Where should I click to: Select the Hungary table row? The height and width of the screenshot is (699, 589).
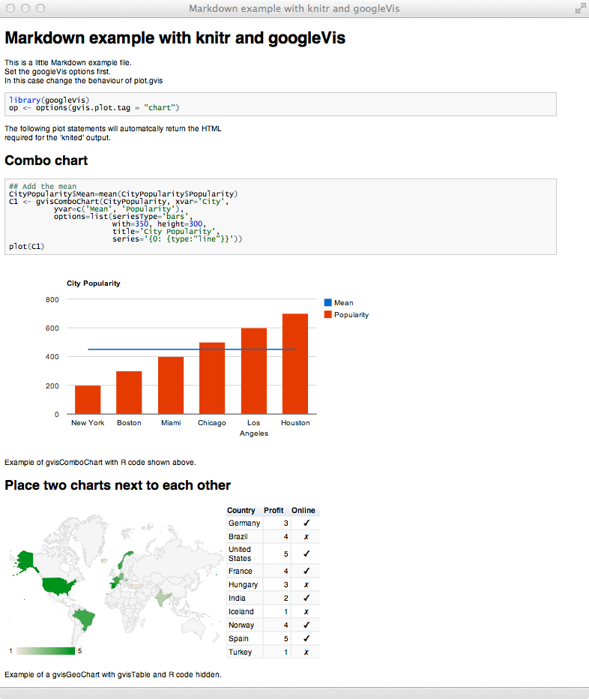(273, 584)
